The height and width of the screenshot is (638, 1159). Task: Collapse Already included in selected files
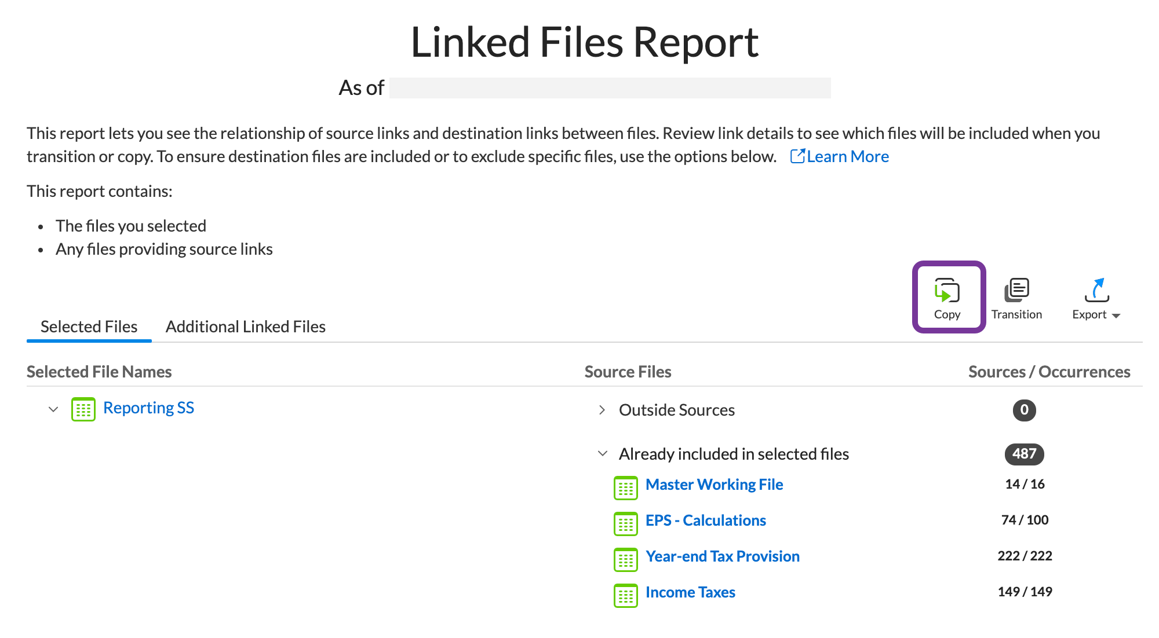(602, 454)
